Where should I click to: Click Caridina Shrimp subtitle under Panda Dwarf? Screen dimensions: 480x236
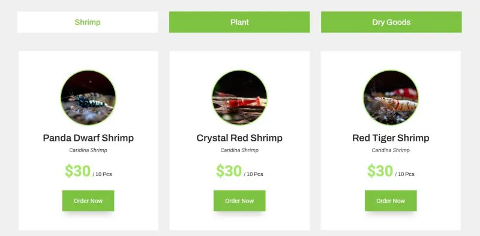pos(88,150)
